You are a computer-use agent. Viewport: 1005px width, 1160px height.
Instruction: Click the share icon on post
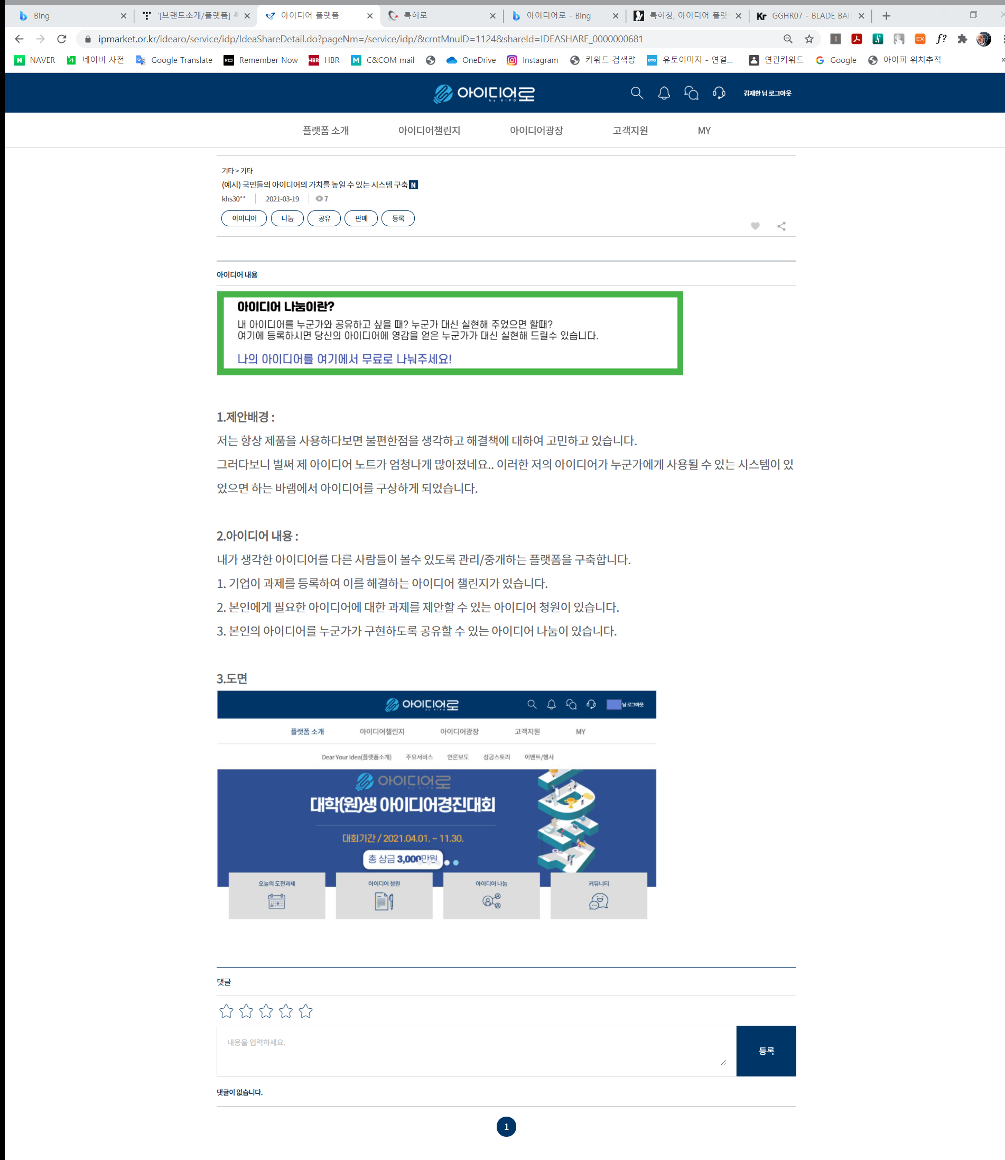coord(781,226)
